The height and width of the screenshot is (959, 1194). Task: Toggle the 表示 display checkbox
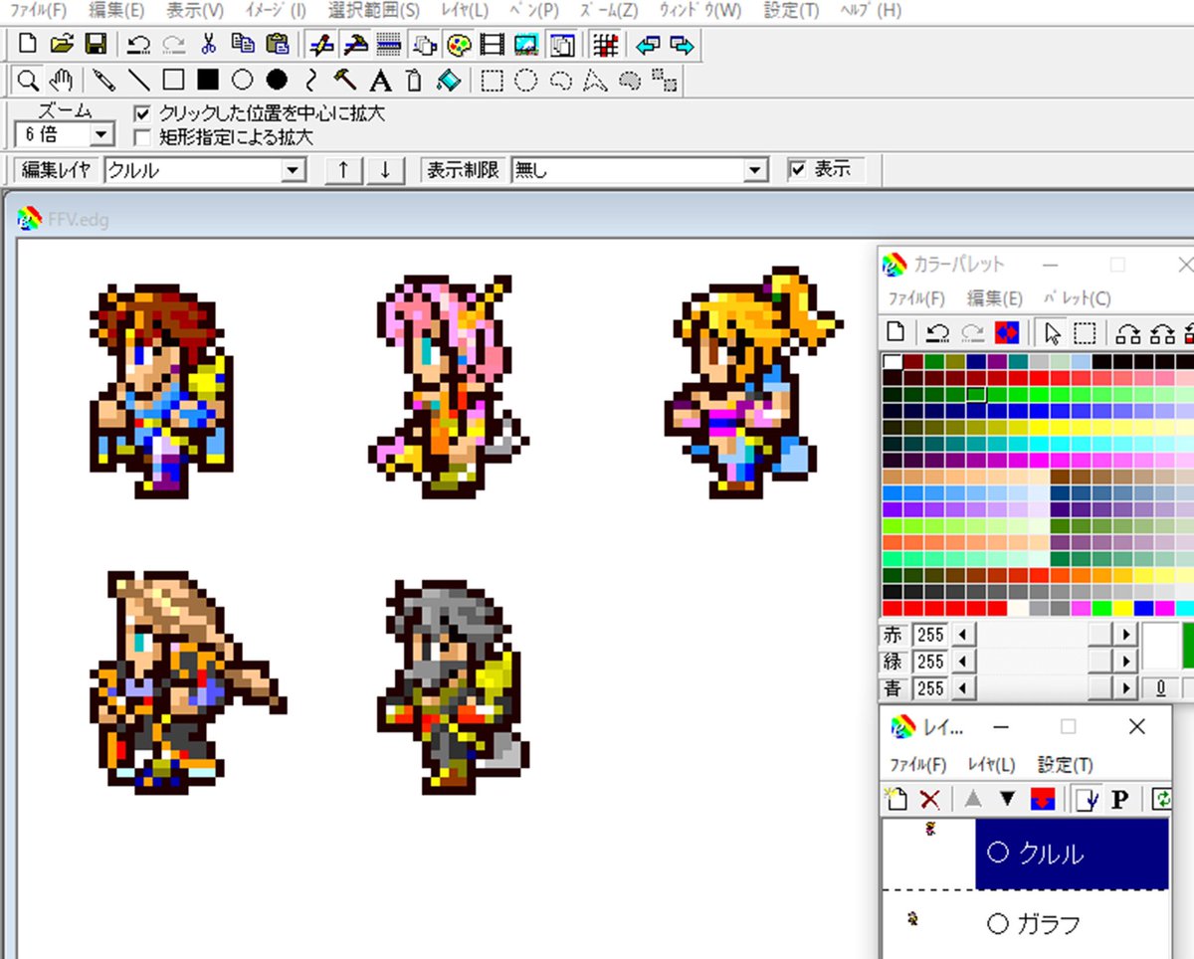[797, 170]
